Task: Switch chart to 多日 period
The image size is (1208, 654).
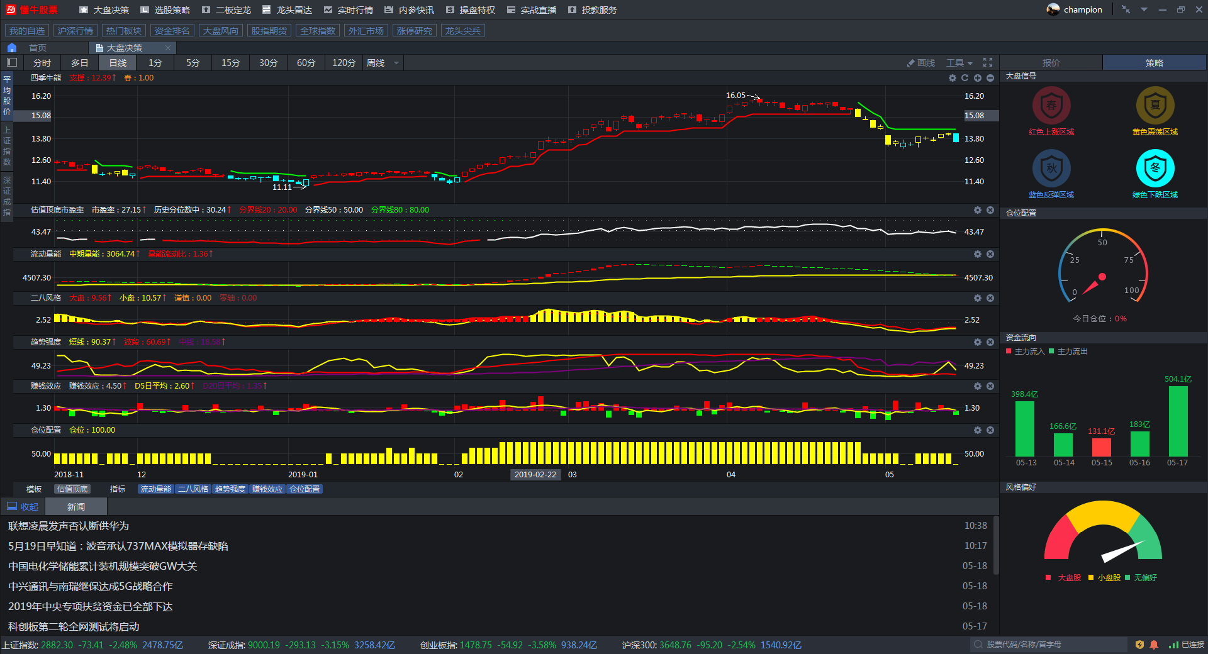Action: tap(80, 63)
